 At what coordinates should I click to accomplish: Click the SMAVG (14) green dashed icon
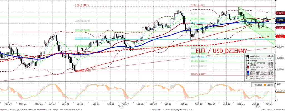[248, 78]
